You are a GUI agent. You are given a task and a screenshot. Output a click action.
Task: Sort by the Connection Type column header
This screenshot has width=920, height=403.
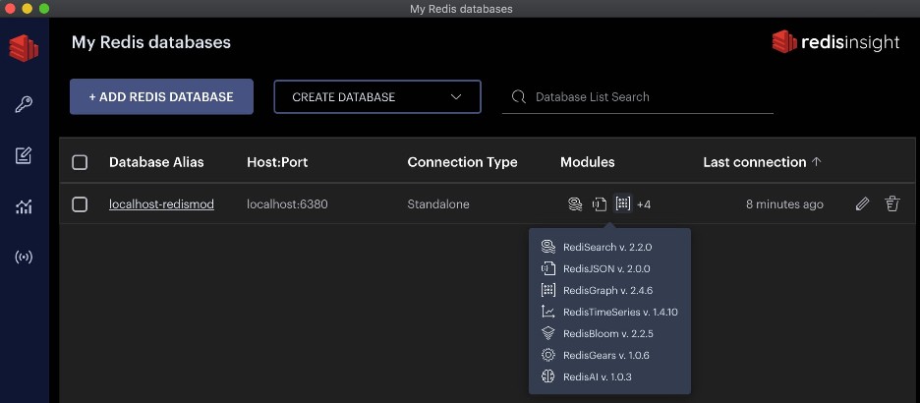[x=462, y=162]
